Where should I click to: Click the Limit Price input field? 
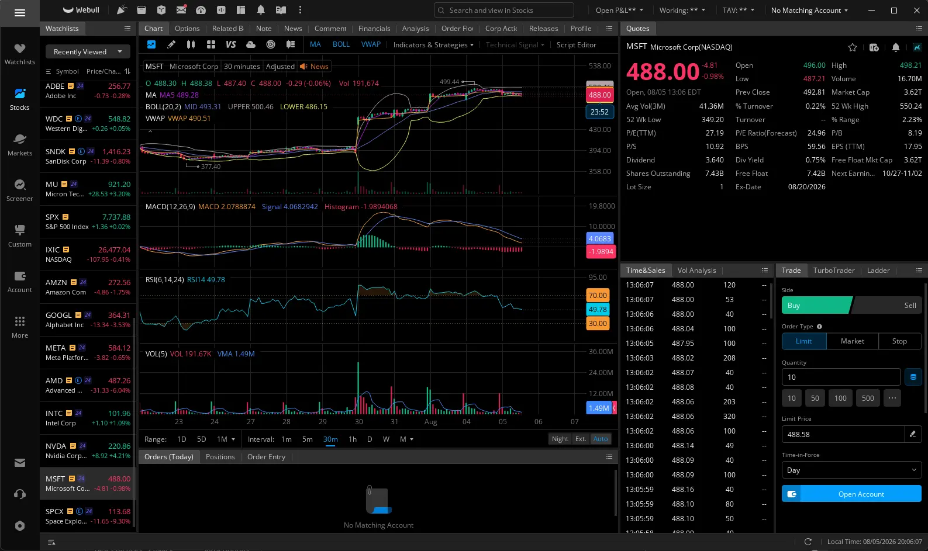click(x=843, y=435)
